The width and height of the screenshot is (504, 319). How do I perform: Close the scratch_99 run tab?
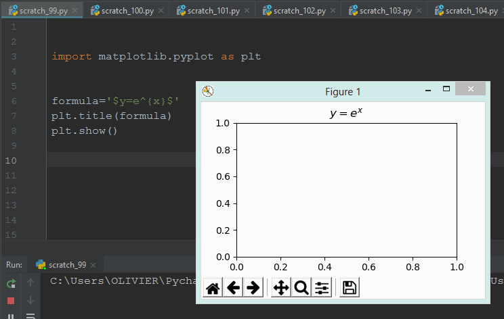pyautogui.click(x=93, y=265)
